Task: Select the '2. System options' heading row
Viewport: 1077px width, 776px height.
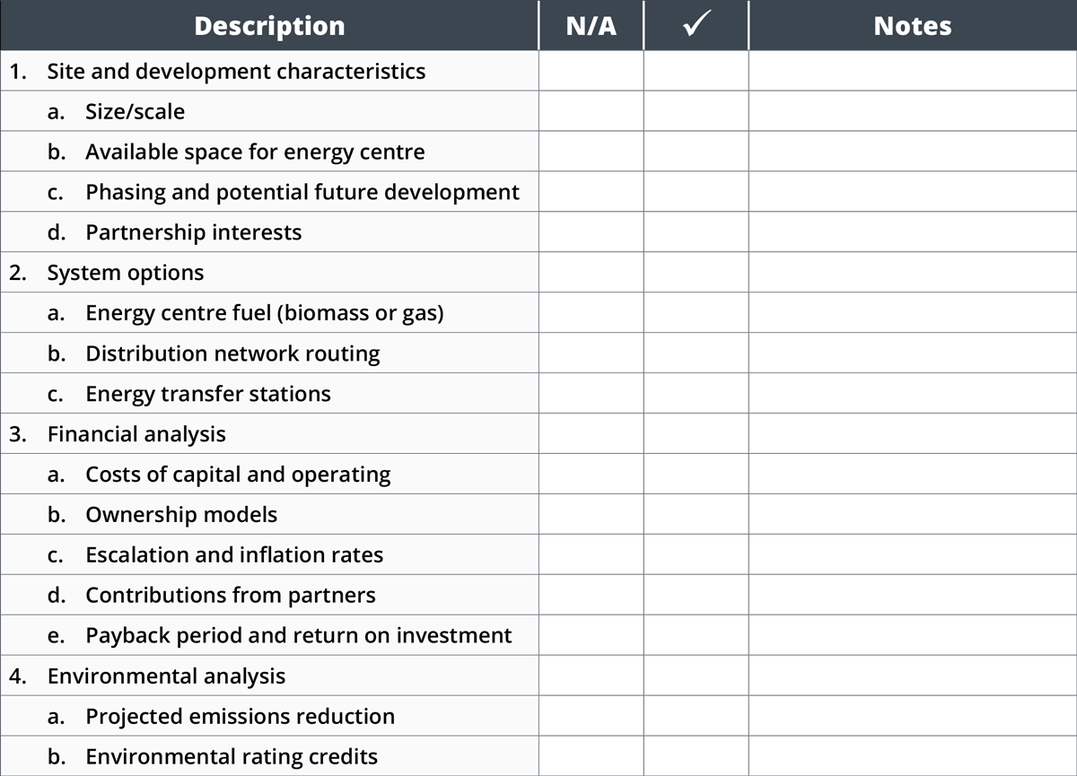Action: [538, 272]
